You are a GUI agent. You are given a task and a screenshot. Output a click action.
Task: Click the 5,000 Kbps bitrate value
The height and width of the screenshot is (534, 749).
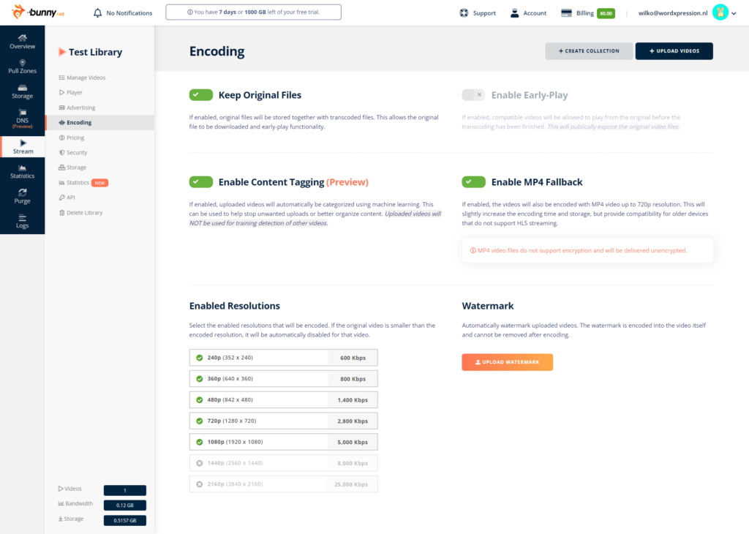353,443
